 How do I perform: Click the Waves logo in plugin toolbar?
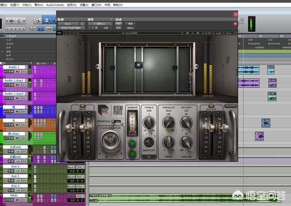[x=59, y=33]
